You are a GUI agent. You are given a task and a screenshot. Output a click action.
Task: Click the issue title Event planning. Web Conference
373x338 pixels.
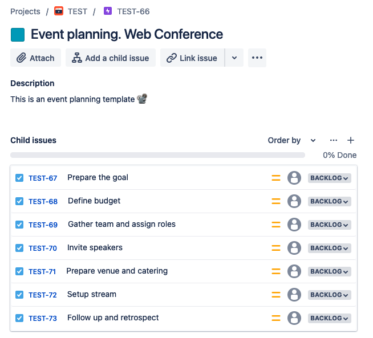[127, 34]
